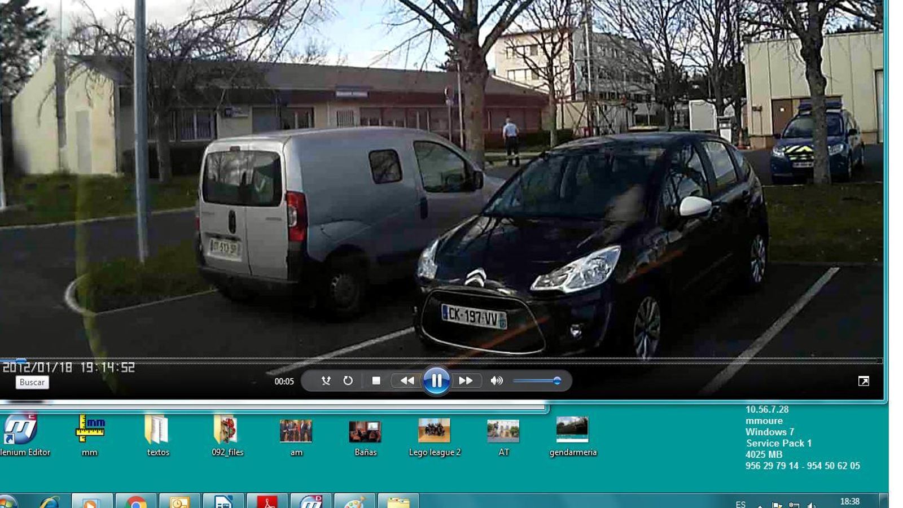Toggle repeat mode in the player
903x508 pixels.
click(348, 381)
